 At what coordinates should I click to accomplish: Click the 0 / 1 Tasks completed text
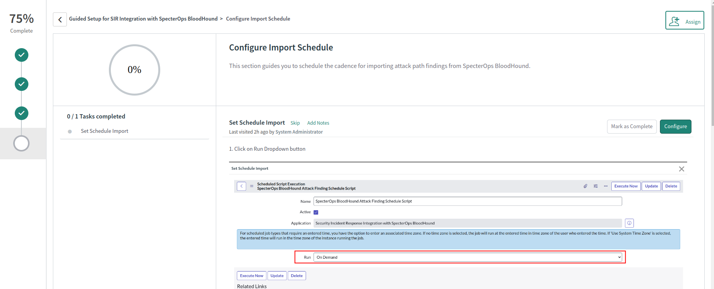pyautogui.click(x=96, y=117)
